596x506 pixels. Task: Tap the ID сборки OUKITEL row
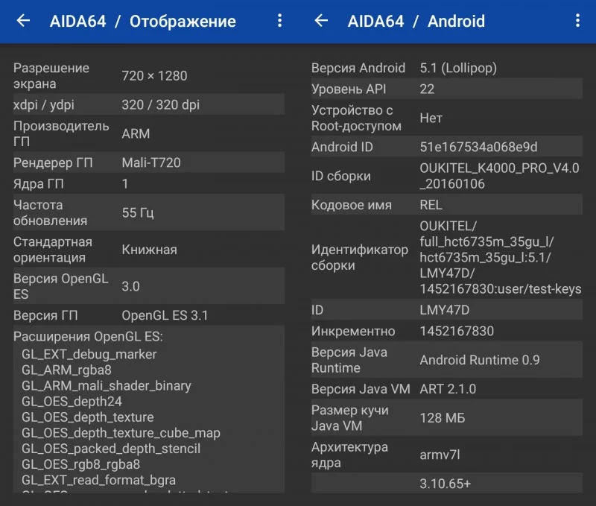point(446,176)
